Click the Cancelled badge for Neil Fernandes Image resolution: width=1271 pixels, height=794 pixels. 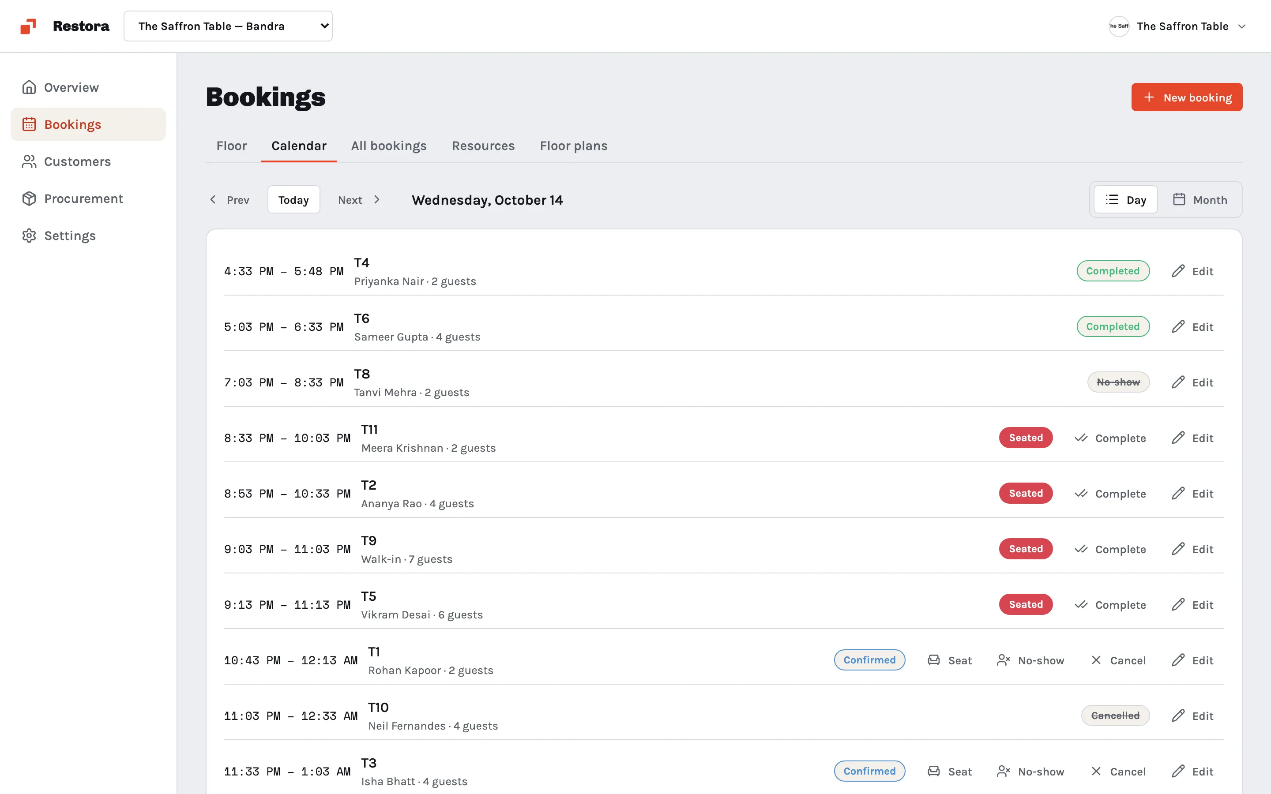pyautogui.click(x=1115, y=716)
